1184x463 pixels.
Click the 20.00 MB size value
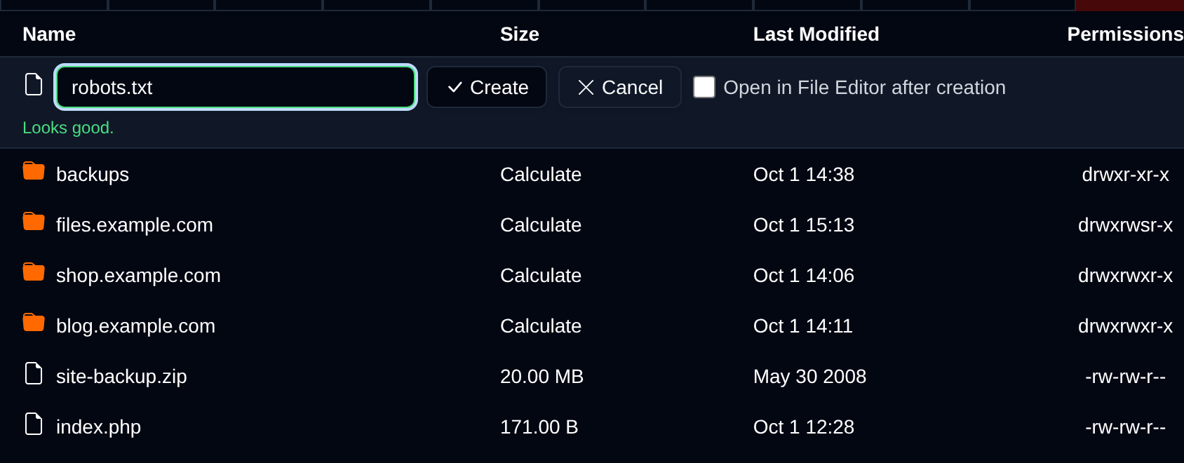coord(541,377)
